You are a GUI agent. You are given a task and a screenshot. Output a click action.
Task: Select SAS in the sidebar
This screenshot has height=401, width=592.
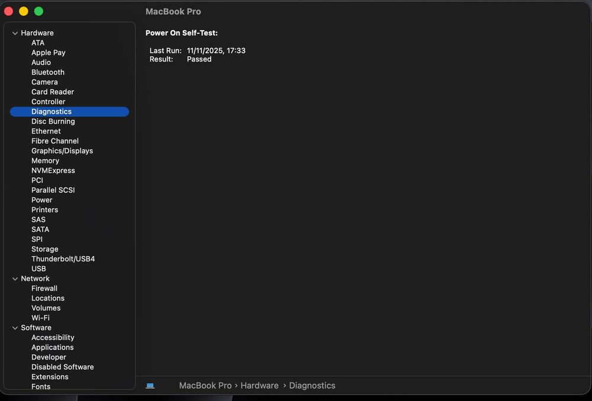pos(38,219)
